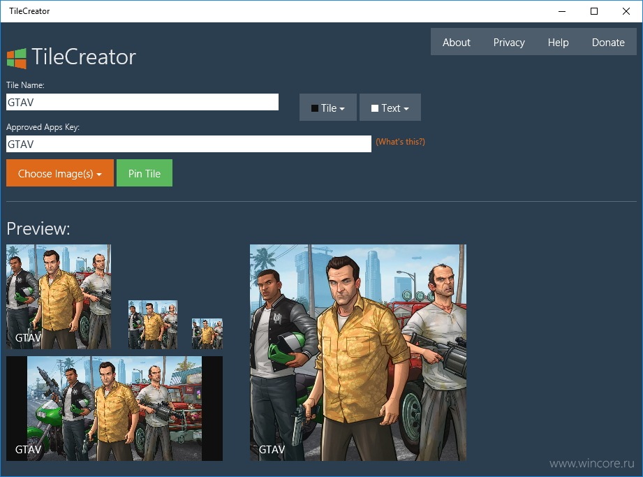Click the "Tile Name:" label
Viewport: 643px width, 477px height.
[x=25, y=85]
